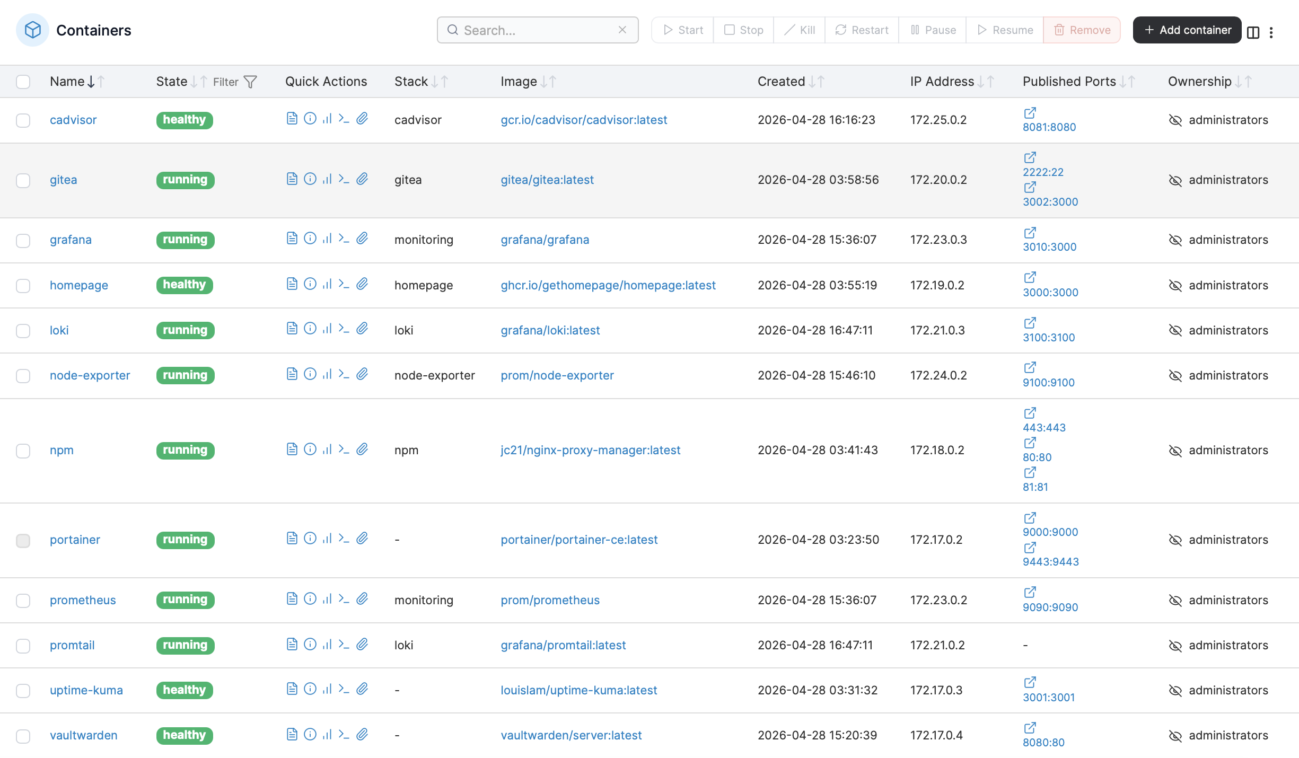1299x758 pixels.
Task: Select the vaultwarden container checkbox
Action: tap(23, 736)
